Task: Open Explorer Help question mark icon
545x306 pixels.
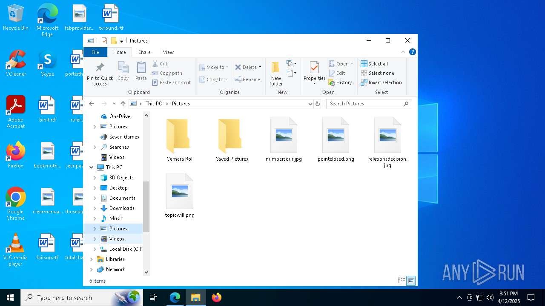Action: point(412,52)
